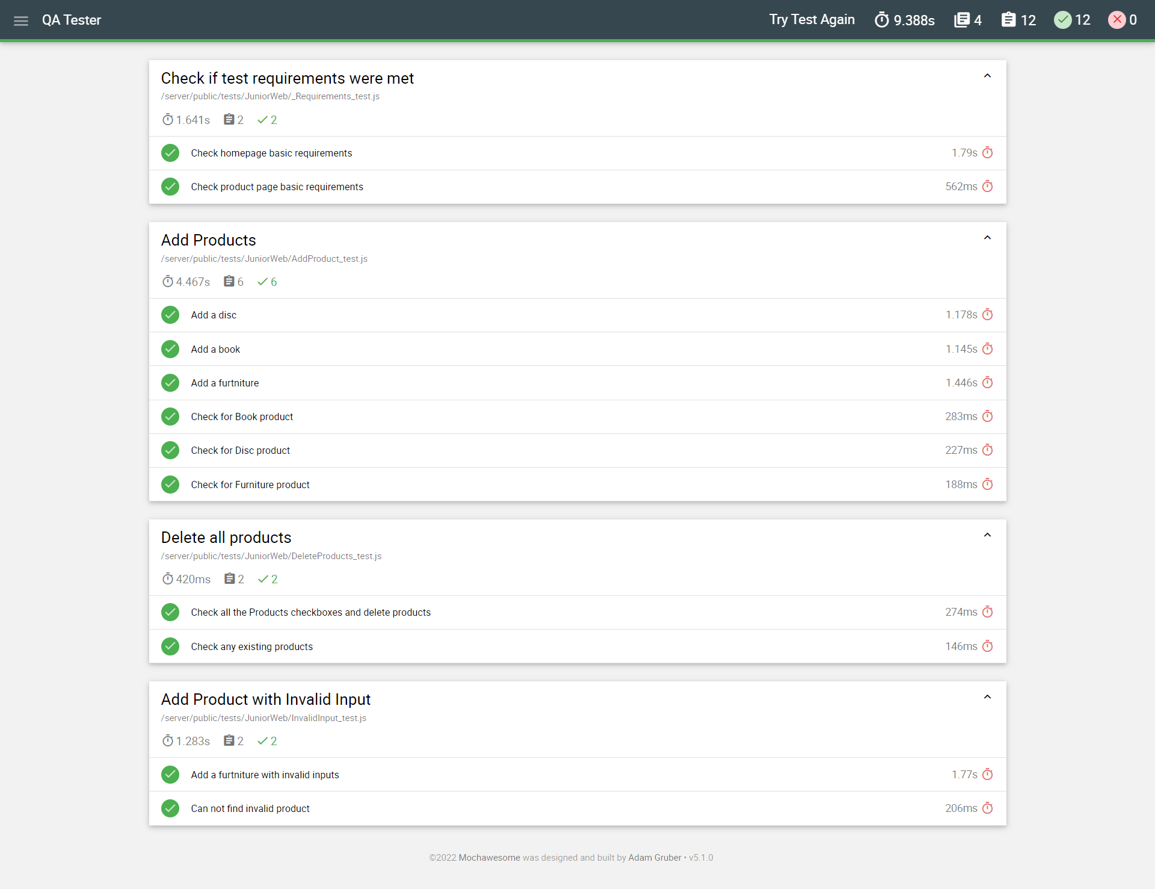This screenshot has width=1155, height=889.
Task: Click the timer icon beside 562ms
Action: tap(988, 187)
